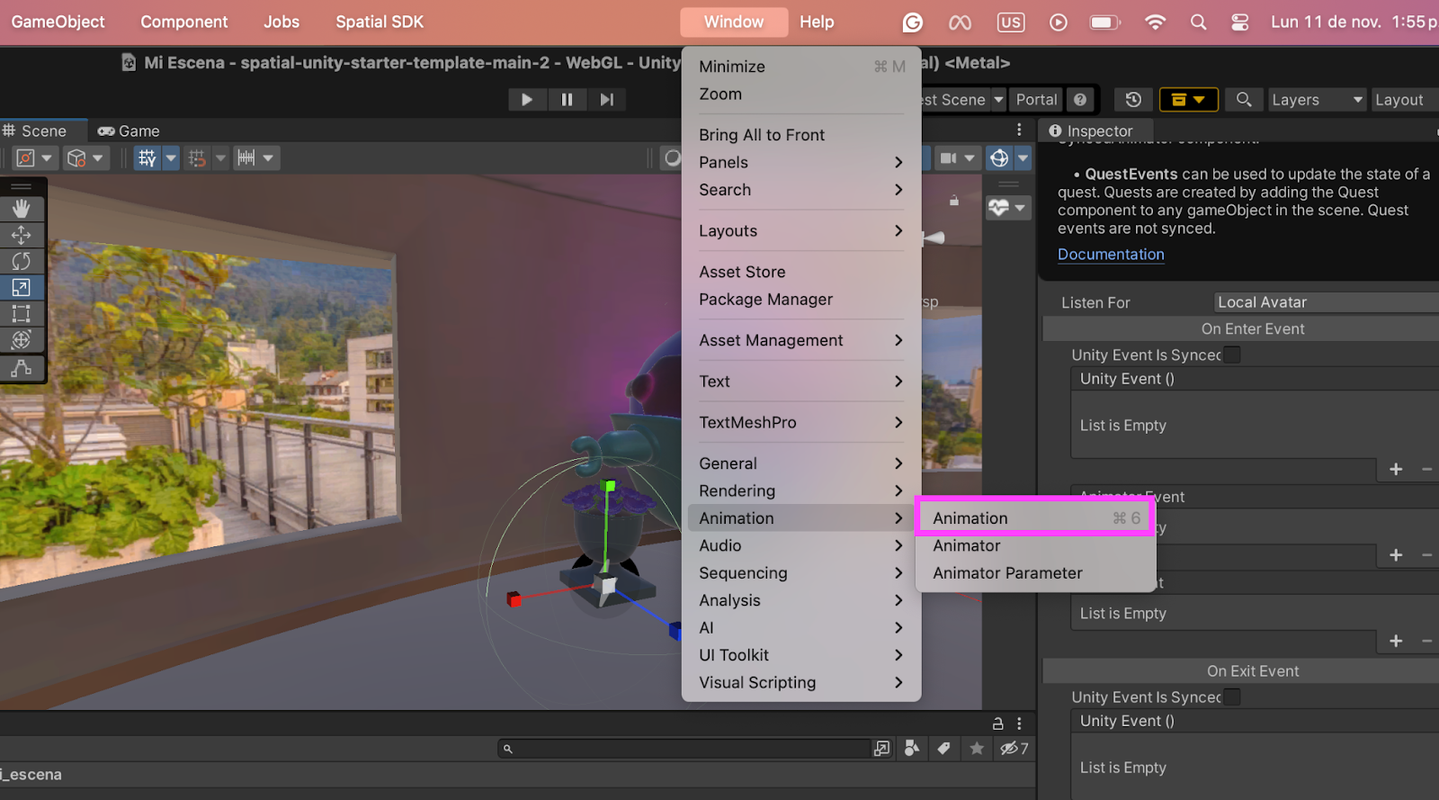The width and height of the screenshot is (1439, 800).
Task: Open the Help menu
Action: click(x=817, y=22)
